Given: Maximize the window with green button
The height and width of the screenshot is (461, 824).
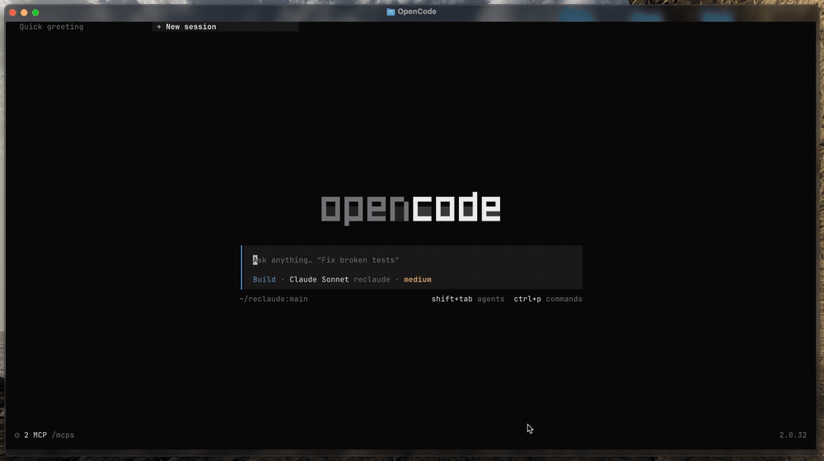Looking at the screenshot, I should [35, 12].
